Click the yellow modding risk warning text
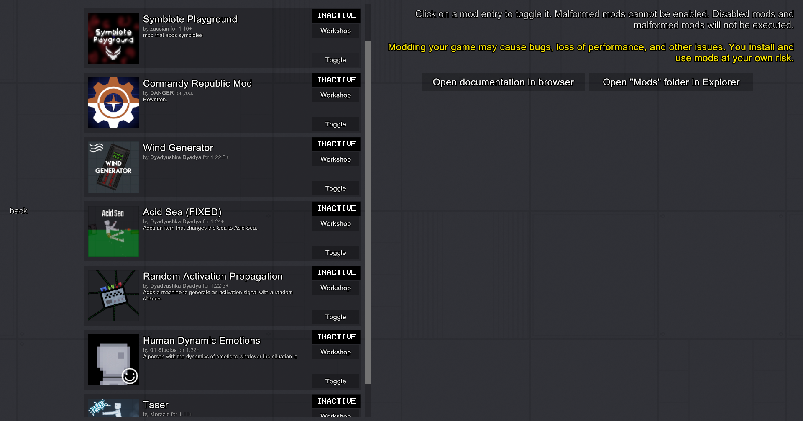 [x=591, y=53]
